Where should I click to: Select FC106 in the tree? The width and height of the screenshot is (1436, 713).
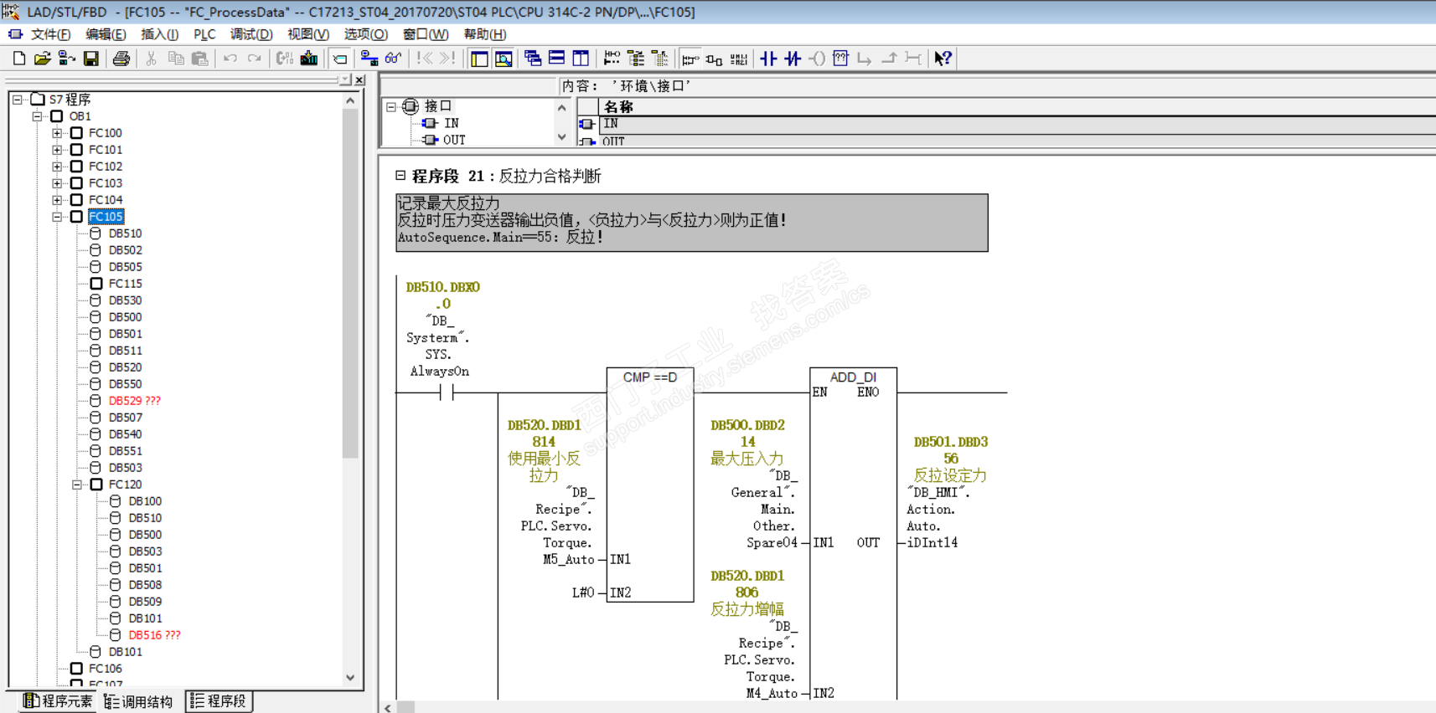pos(106,669)
